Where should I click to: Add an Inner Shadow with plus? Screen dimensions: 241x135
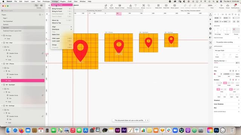click(x=239, y=104)
